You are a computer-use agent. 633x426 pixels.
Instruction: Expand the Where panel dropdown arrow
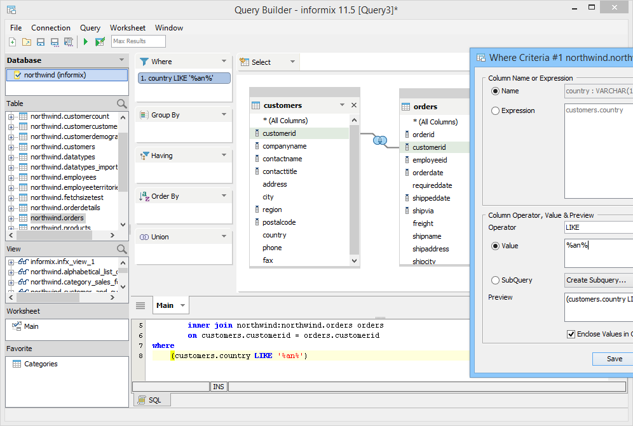tap(224, 62)
